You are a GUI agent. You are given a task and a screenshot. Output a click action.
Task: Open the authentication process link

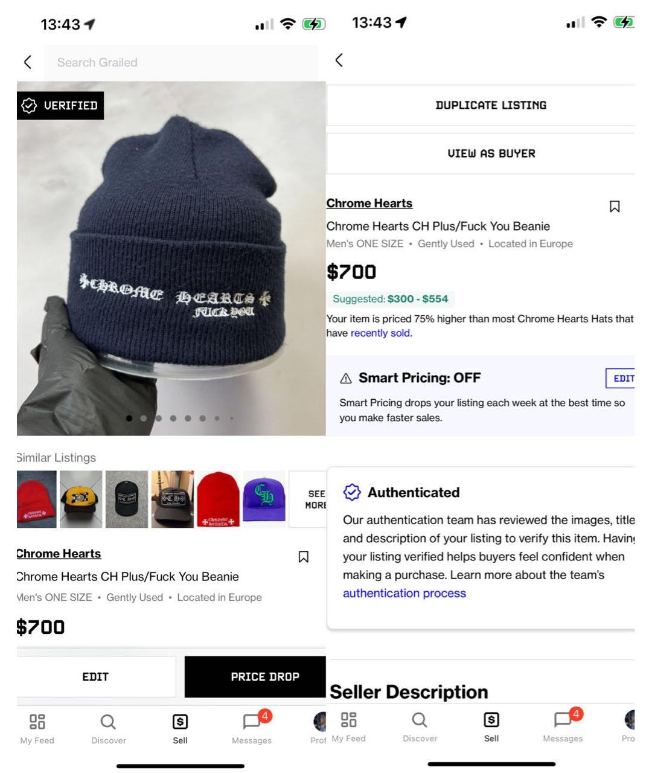[404, 593]
